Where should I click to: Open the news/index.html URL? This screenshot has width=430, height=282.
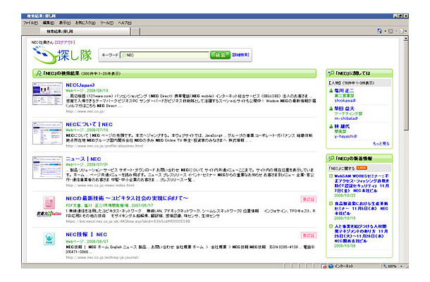100,185
